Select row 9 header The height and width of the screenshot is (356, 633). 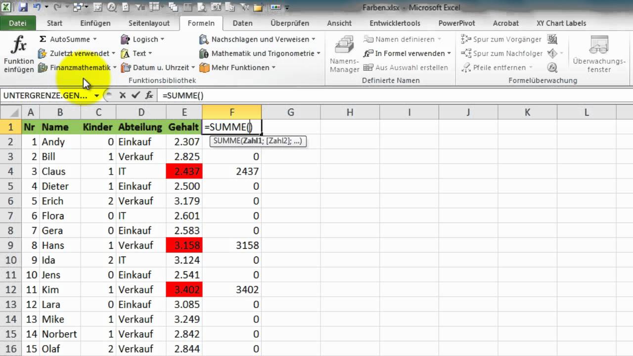tap(10, 245)
